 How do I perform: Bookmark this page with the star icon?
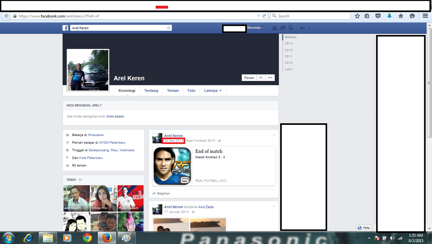coord(357,16)
